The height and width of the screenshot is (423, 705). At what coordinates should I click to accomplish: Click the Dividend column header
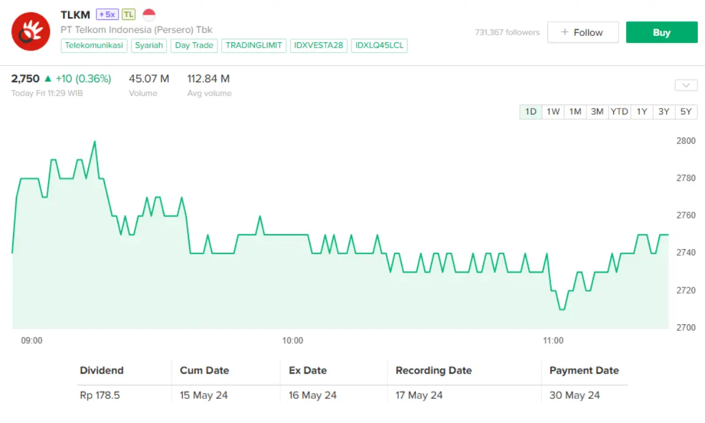[102, 371]
